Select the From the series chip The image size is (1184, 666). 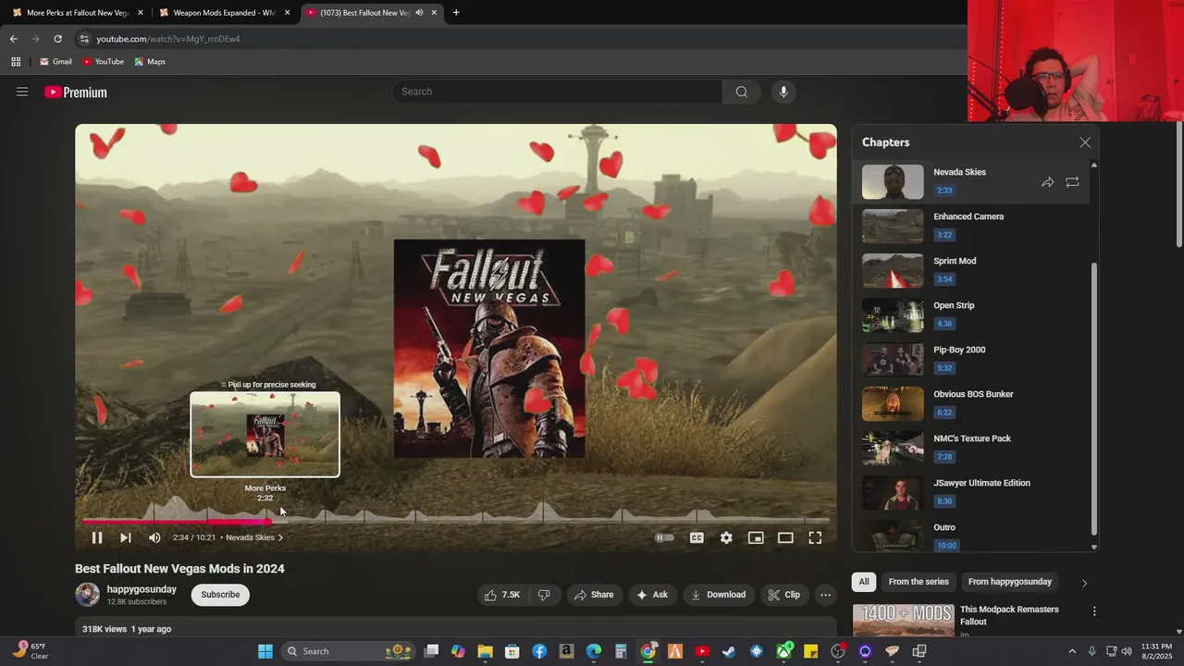pyautogui.click(x=919, y=582)
